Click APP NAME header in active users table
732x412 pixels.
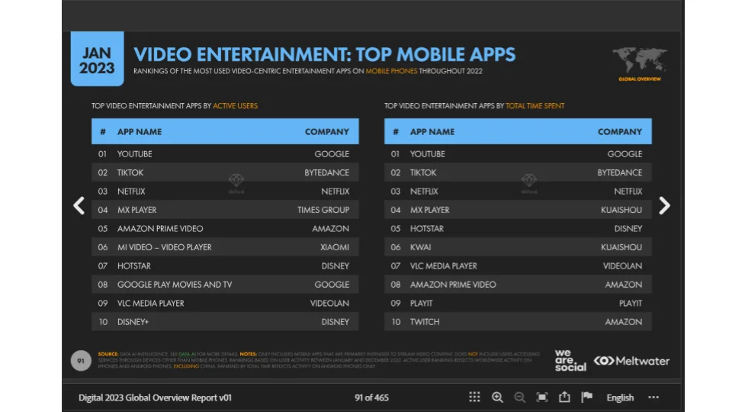click(140, 132)
